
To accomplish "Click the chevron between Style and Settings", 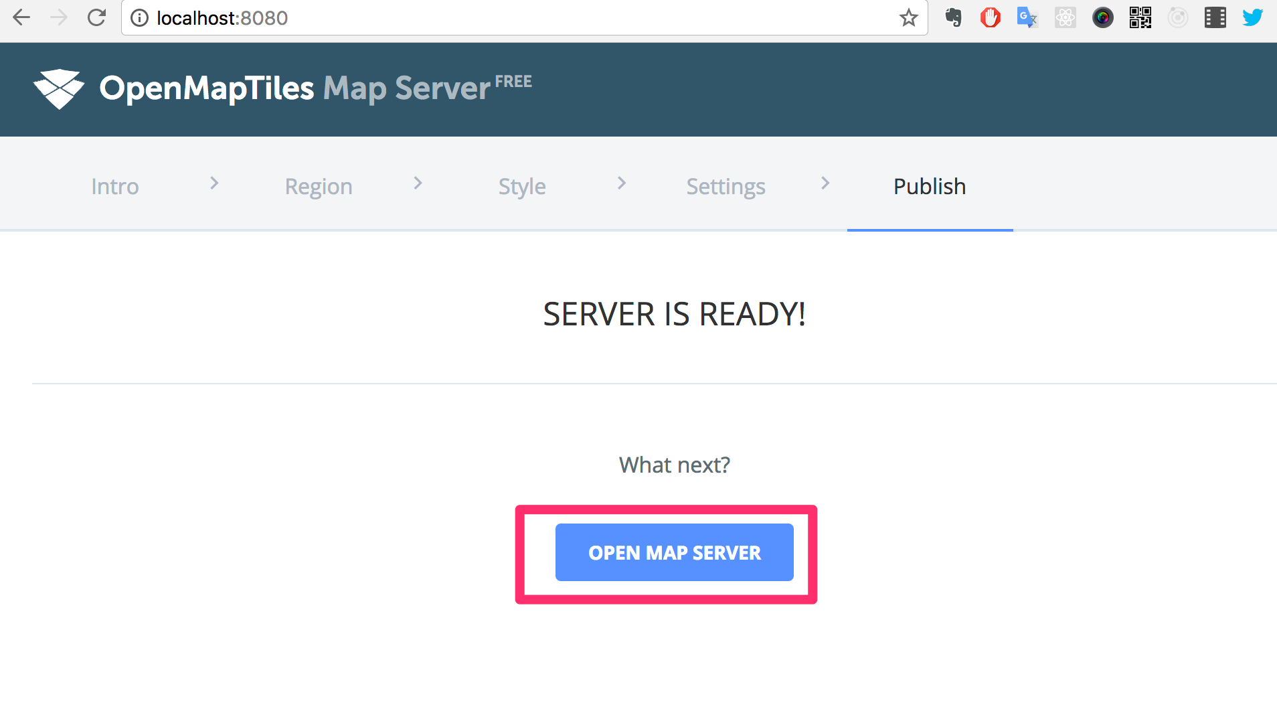I will tap(622, 183).
